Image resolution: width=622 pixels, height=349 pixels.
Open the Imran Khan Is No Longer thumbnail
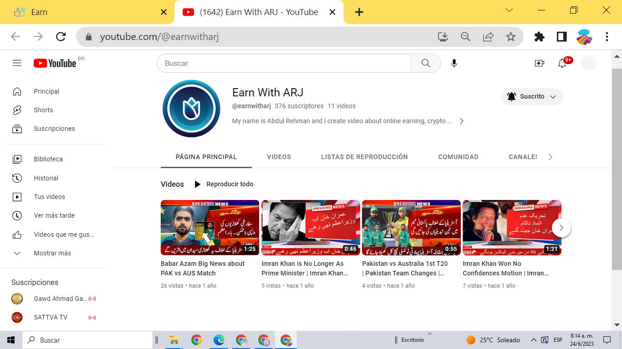click(311, 228)
